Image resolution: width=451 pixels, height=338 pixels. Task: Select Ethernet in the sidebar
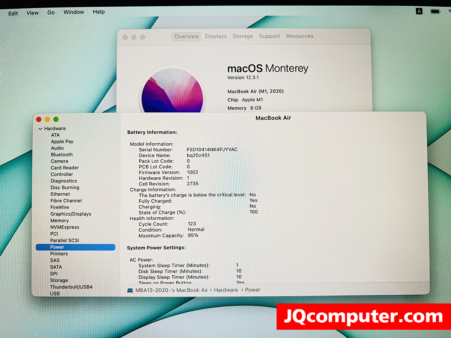60,194
